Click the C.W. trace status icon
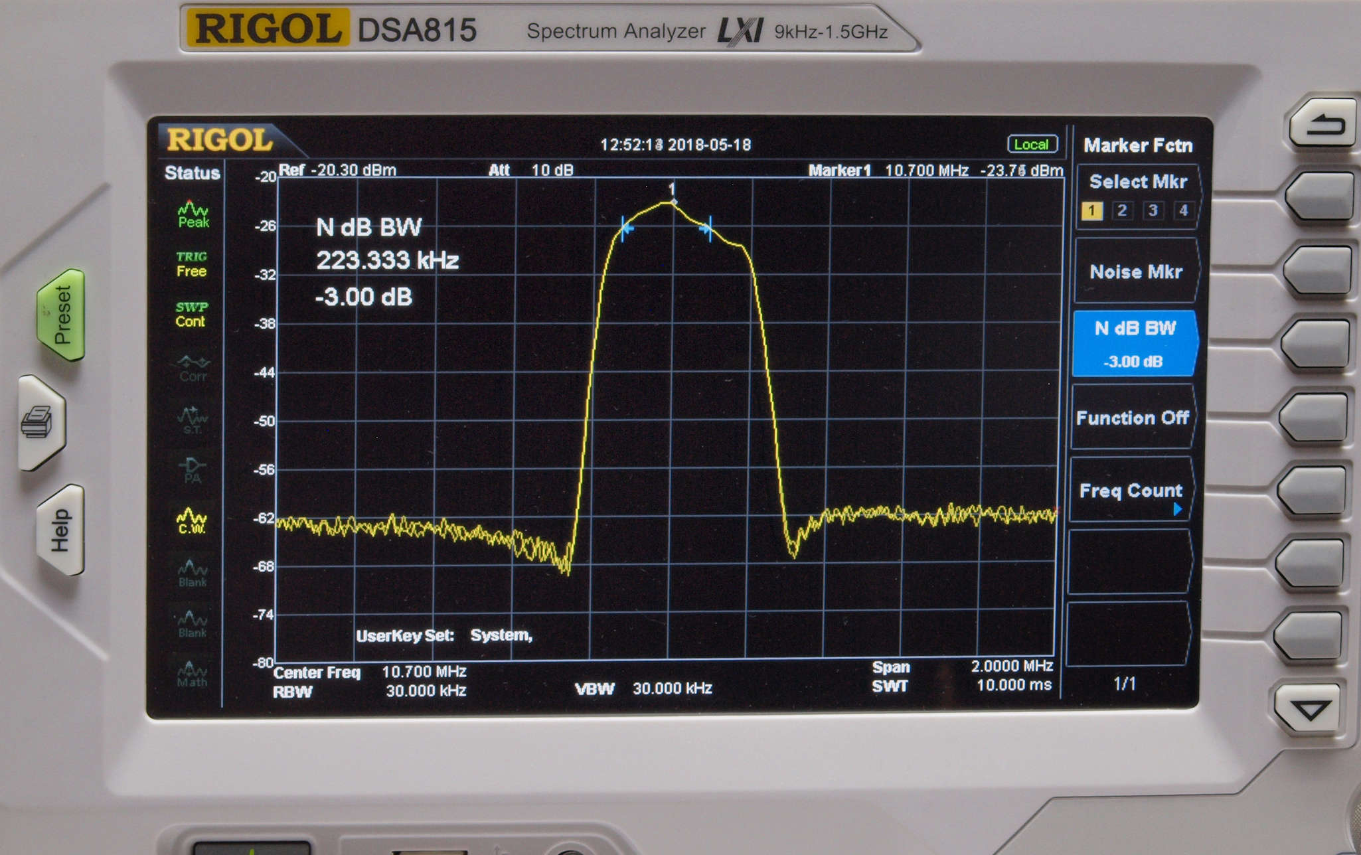 point(191,521)
